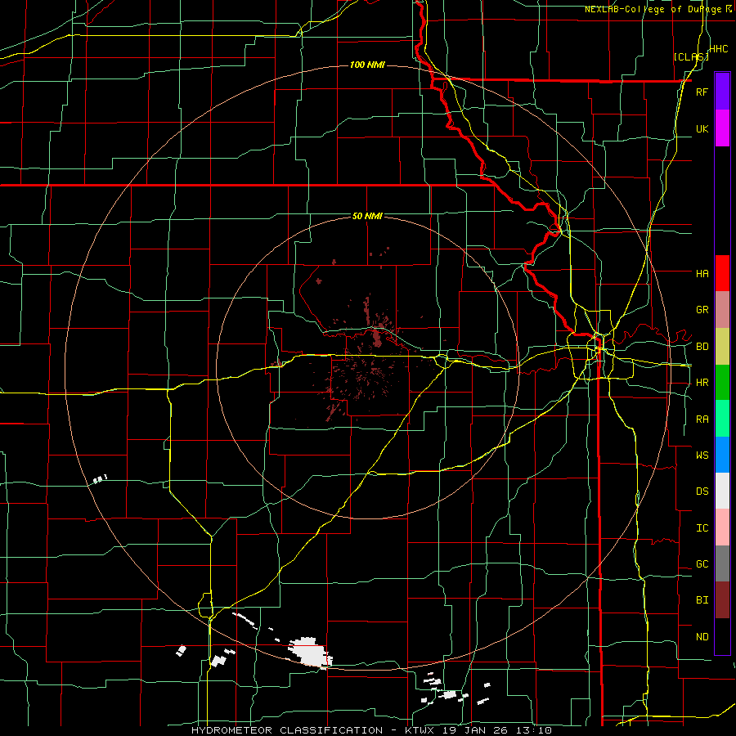Select the WS legend label
The height and width of the screenshot is (736, 736).
click(702, 455)
